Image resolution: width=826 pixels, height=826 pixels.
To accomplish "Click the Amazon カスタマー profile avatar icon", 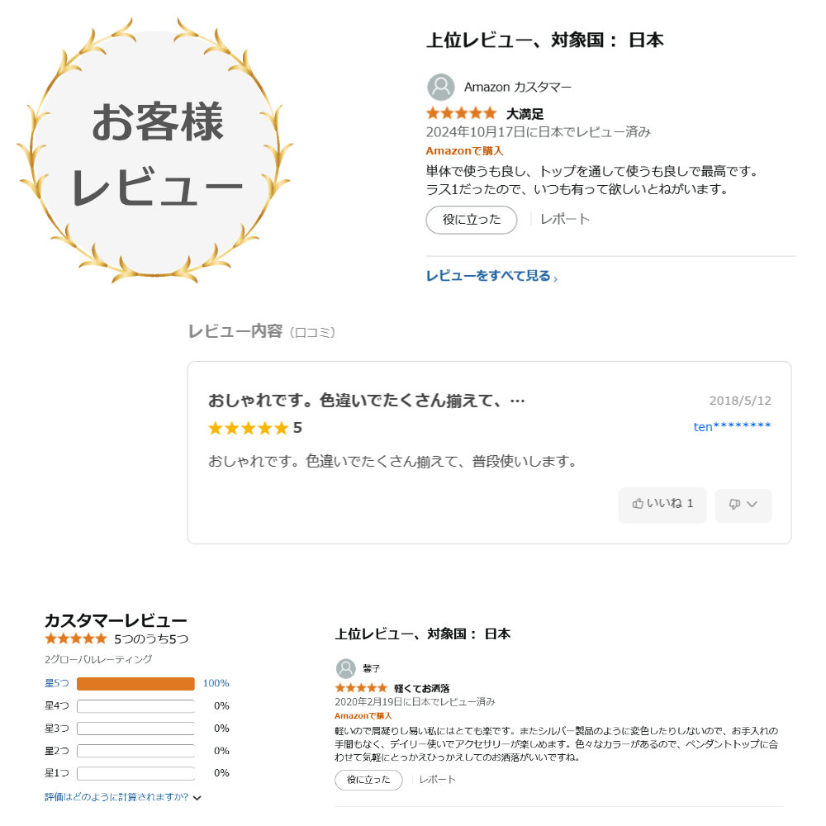I will (440, 87).
